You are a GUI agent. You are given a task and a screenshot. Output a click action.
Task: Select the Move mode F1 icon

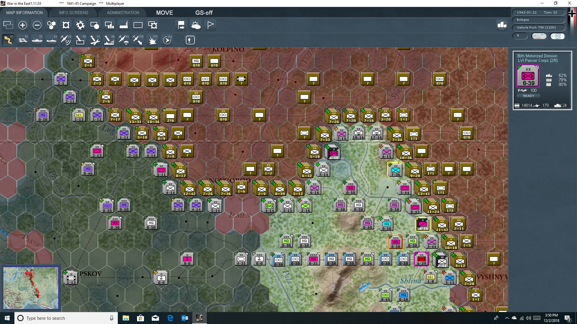pyautogui.click(x=8, y=40)
